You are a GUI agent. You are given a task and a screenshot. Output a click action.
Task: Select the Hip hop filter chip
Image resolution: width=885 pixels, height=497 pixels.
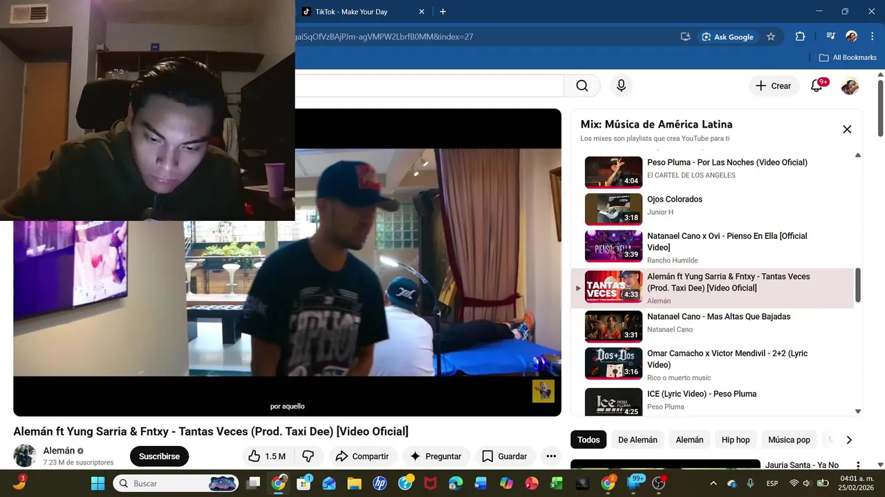click(x=736, y=440)
